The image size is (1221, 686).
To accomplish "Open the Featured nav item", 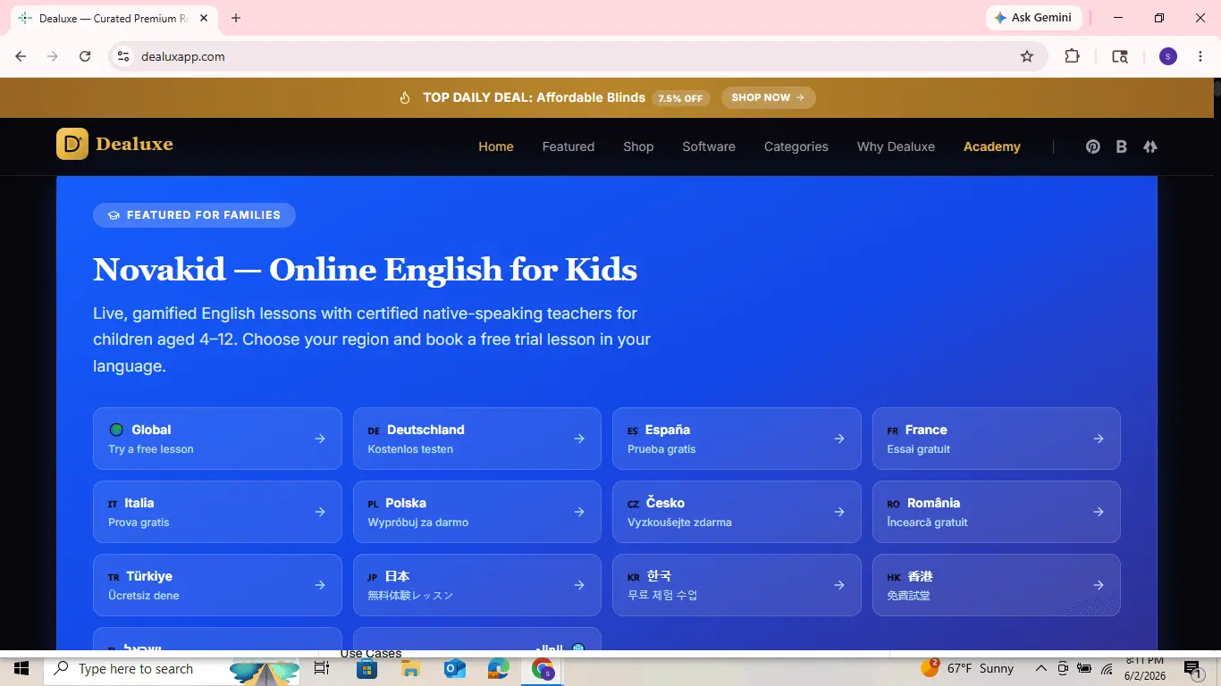I will click(568, 146).
